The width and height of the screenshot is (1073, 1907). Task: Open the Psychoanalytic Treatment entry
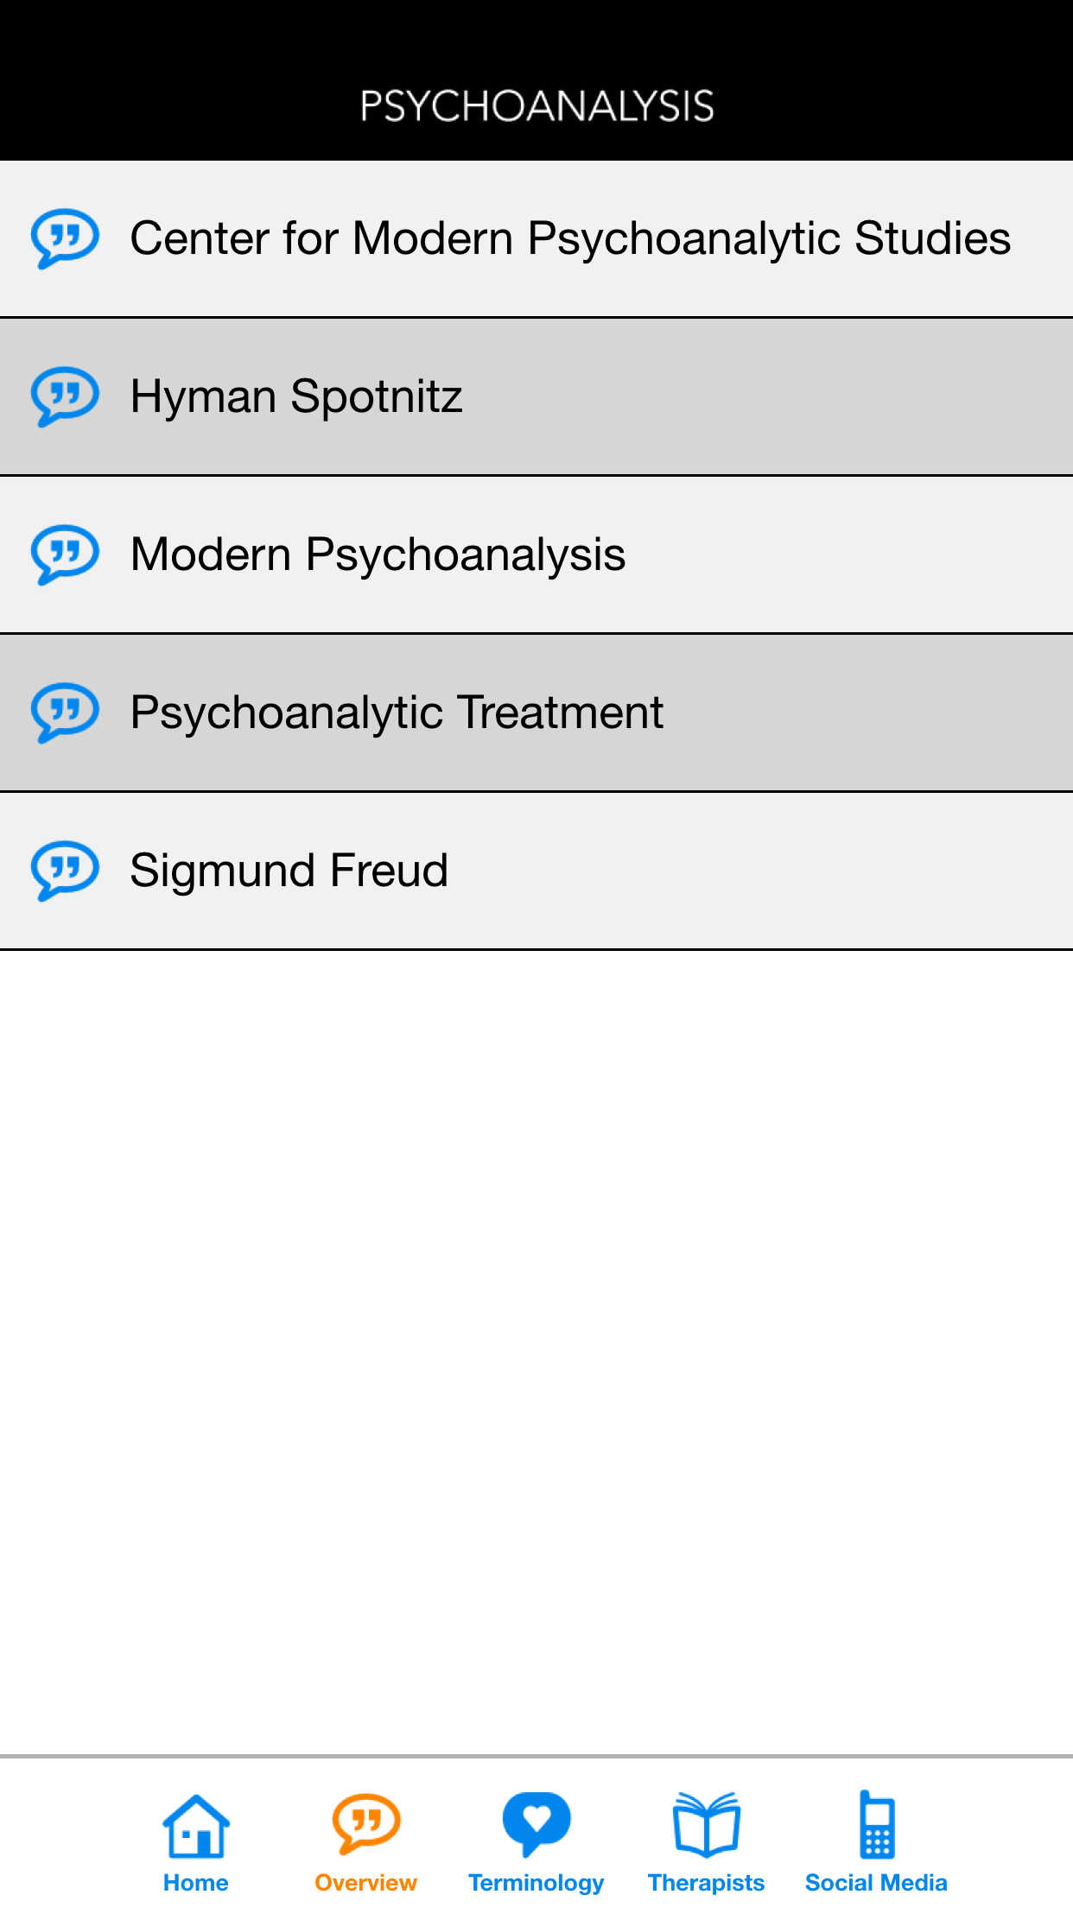536,712
